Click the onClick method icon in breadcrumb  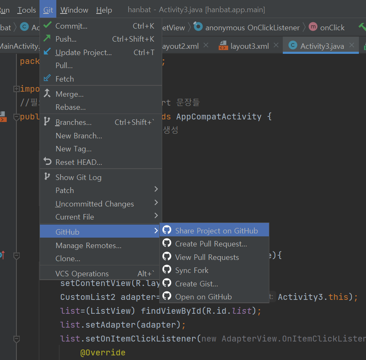313,26
